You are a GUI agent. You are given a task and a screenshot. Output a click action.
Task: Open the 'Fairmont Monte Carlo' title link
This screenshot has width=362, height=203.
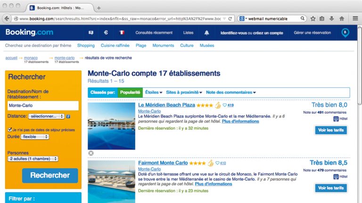[163, 163]
